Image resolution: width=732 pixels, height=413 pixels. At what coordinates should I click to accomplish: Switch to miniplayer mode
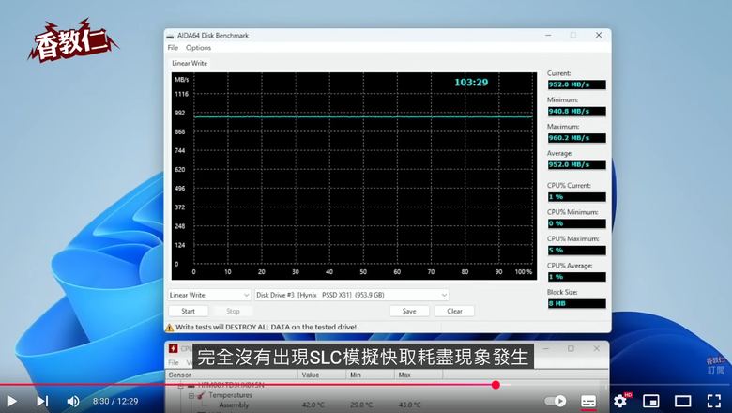tap(651, 401)
